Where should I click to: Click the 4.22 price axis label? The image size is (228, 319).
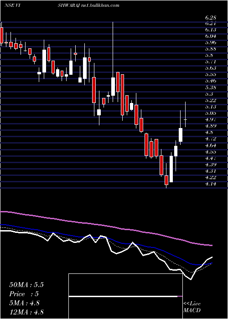coord(211,177)
